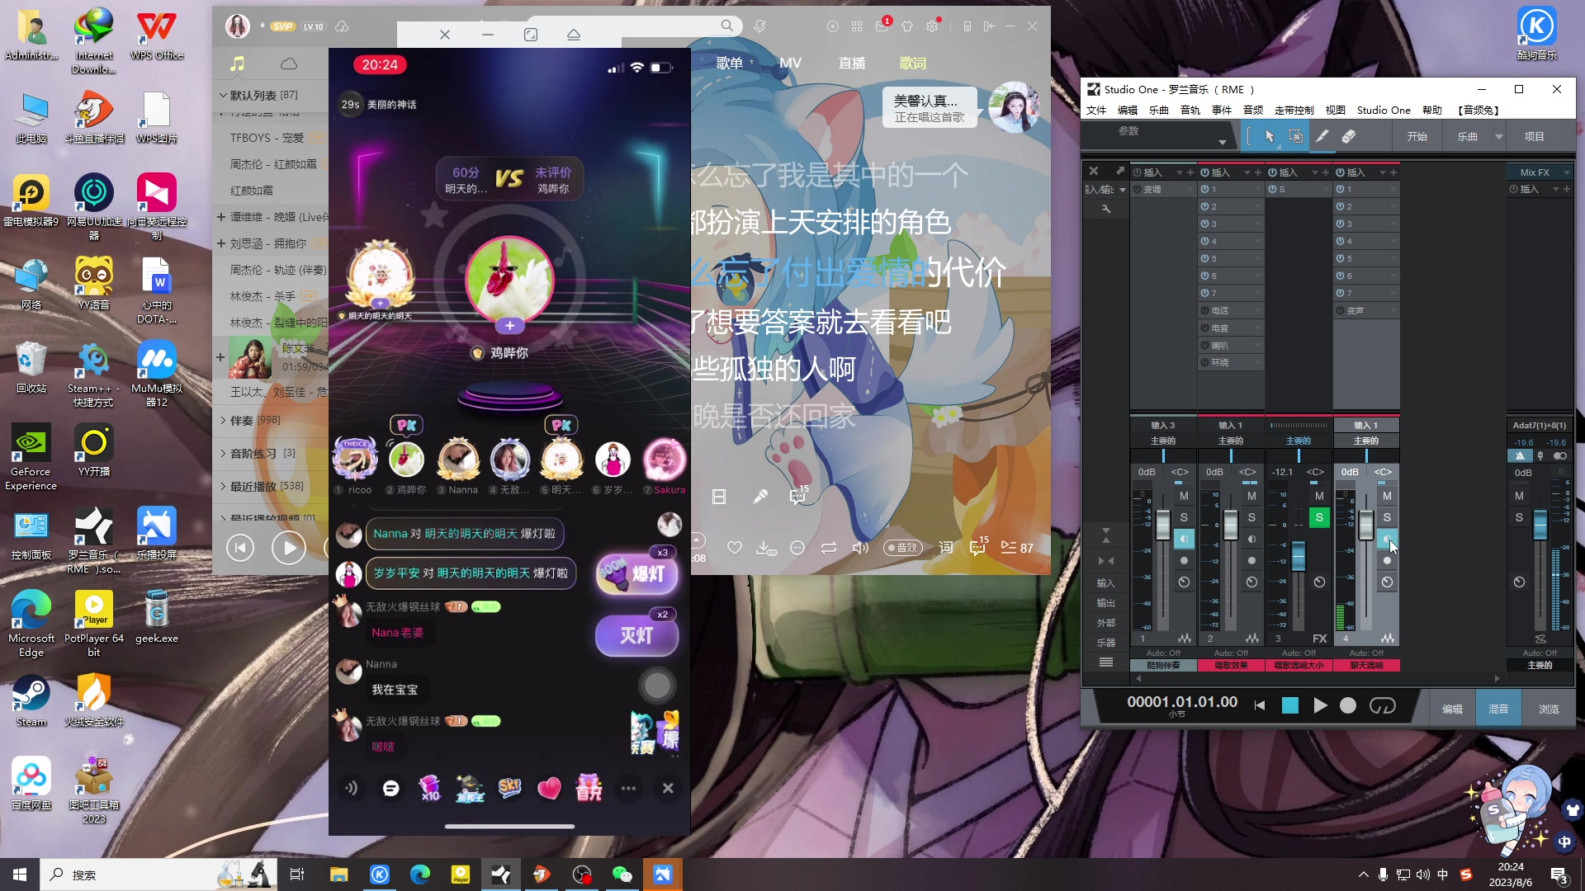Open the 音轨 menu in Studio One

tap(1190, 110)
